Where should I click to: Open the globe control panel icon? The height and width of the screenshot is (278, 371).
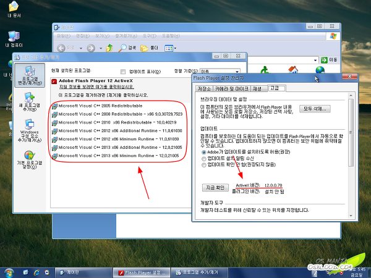click(320, 70)
